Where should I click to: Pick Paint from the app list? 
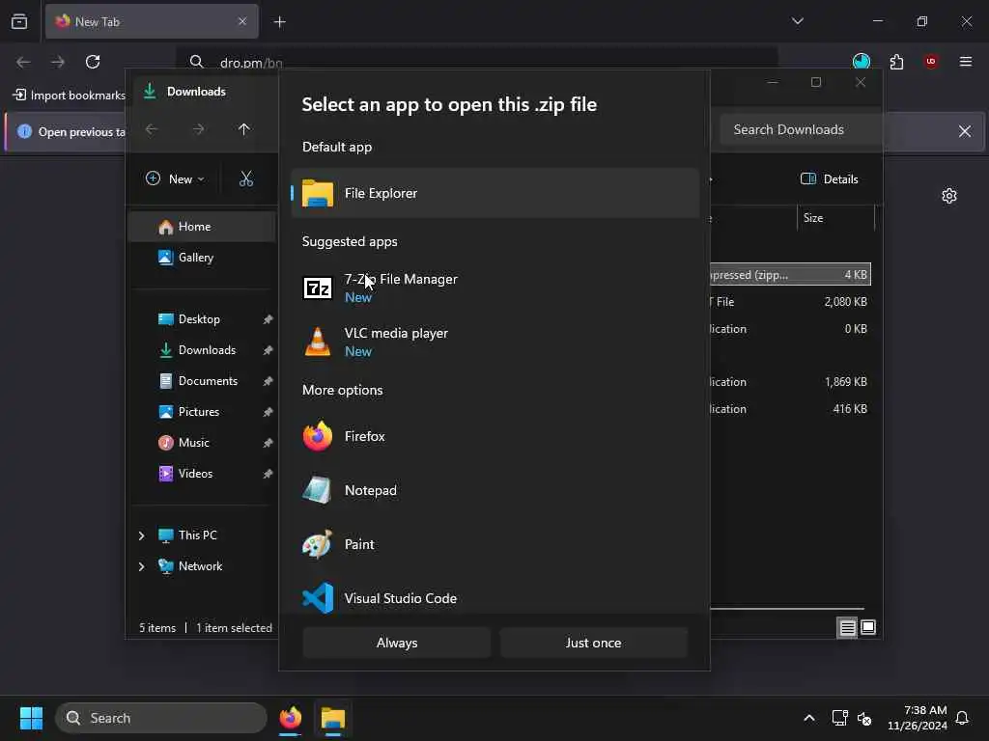[494, 544]
